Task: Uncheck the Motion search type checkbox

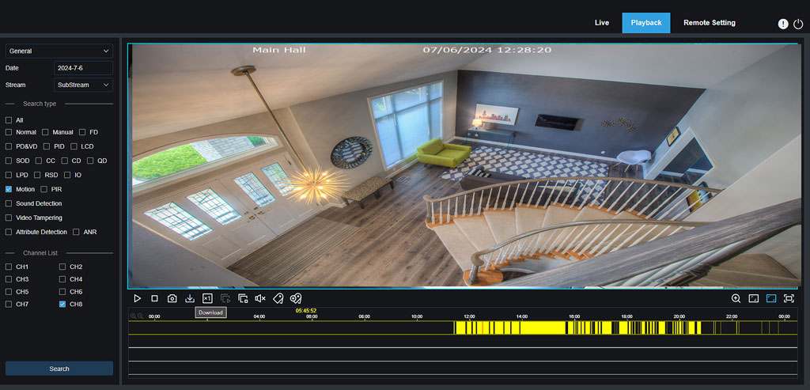Action: pyautogui.click(x=9, y=190)
